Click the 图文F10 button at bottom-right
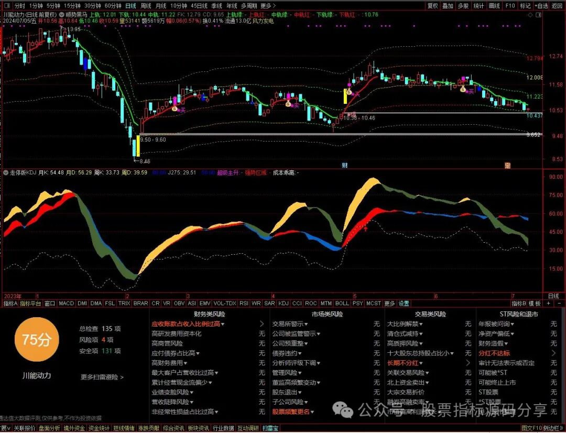566x433 pixels. point(532,429)
